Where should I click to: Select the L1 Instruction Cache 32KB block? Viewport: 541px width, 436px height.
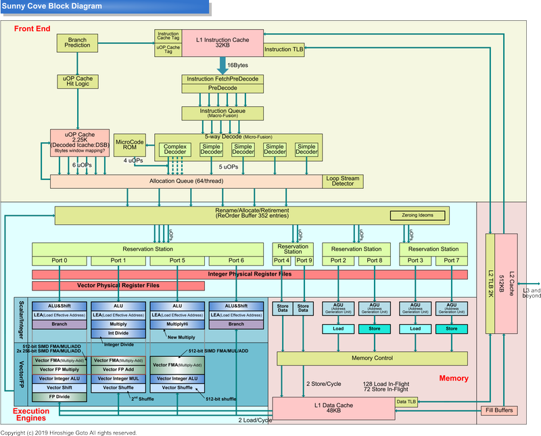click(222, 43)
